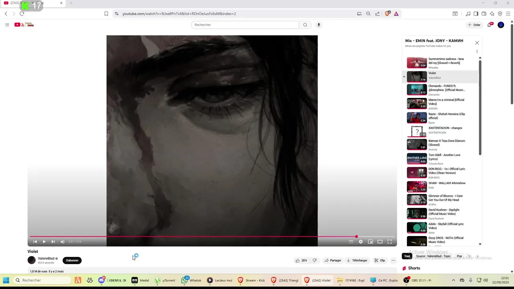Toggle subtitles on the player
The width and height of the screenshot is (514, 289).
tap(351, 242)
